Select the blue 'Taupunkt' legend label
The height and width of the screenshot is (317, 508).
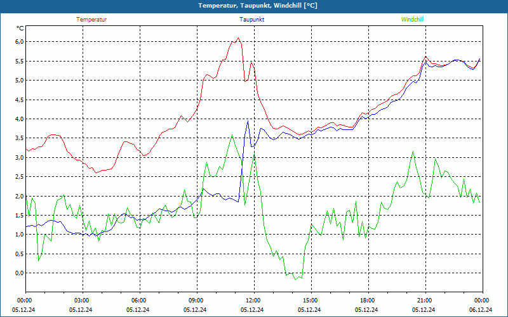click(x=251, y=20)
